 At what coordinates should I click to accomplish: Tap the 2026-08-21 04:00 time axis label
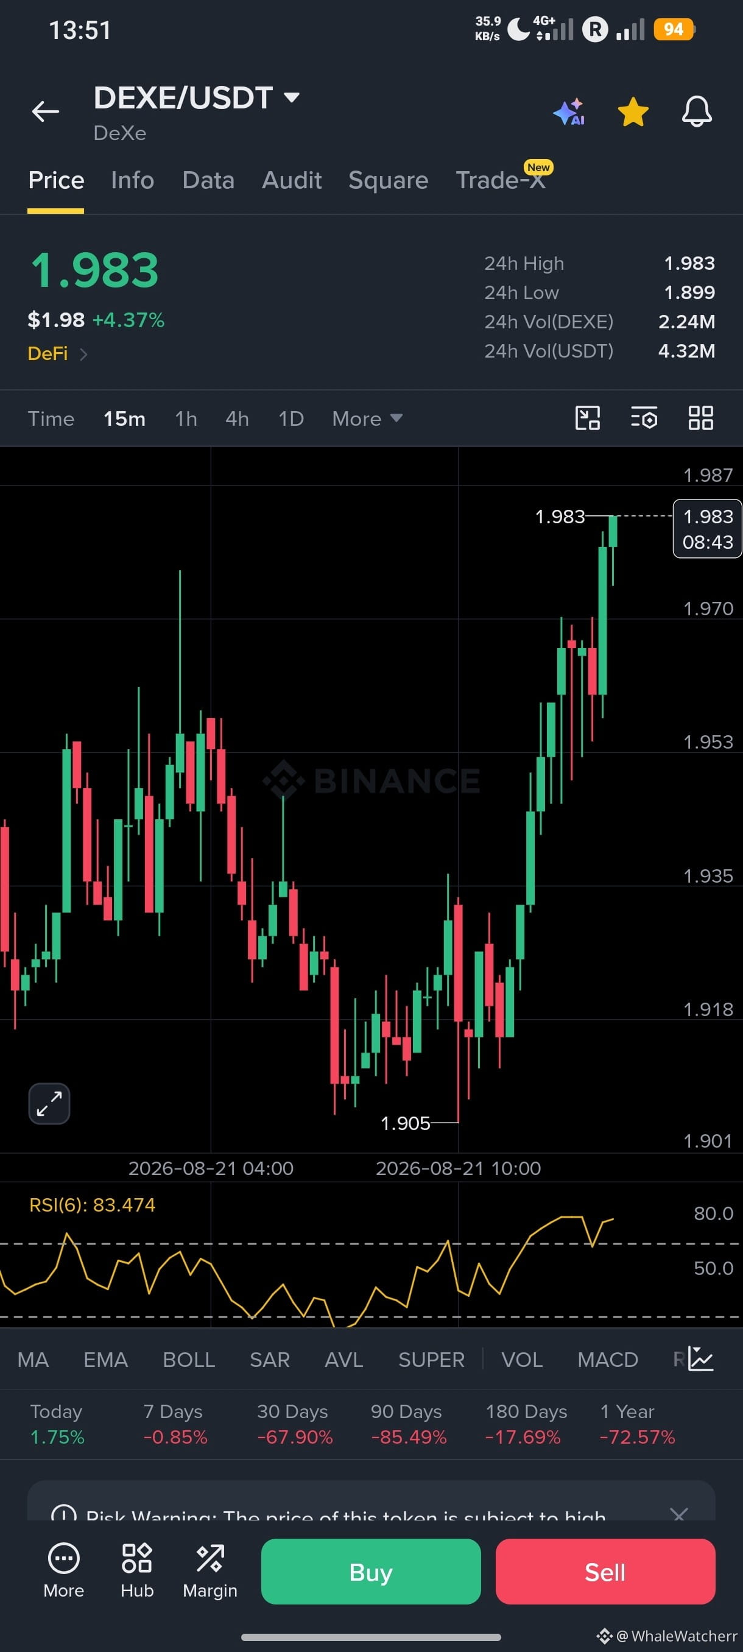[x=211, y=1168]
